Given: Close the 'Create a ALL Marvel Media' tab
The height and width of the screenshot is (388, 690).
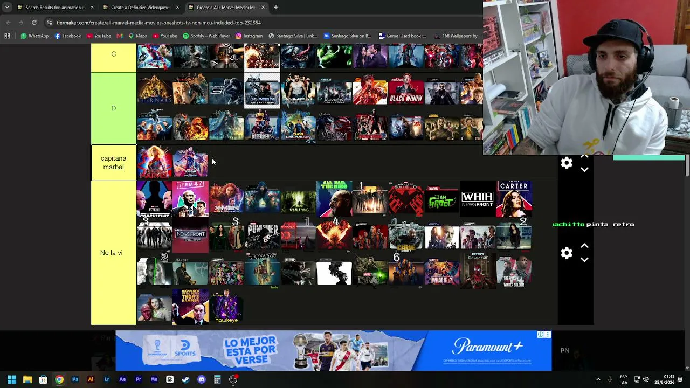Looking at the screenshot, I should point(263,8).
